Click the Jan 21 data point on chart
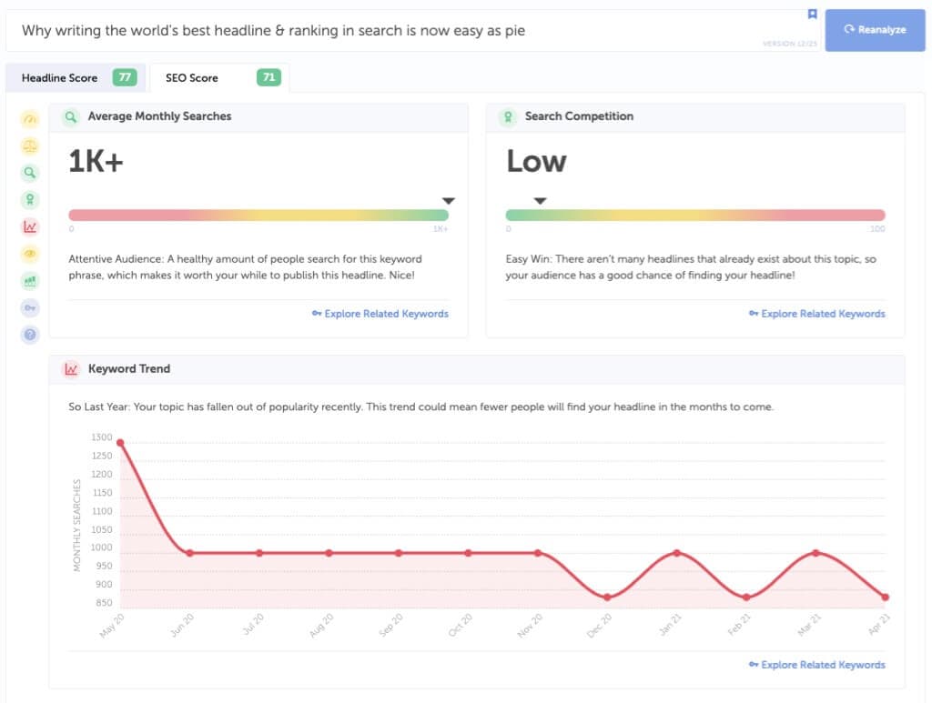The height and width of the screenshot is (703, 932). point(676,553)
